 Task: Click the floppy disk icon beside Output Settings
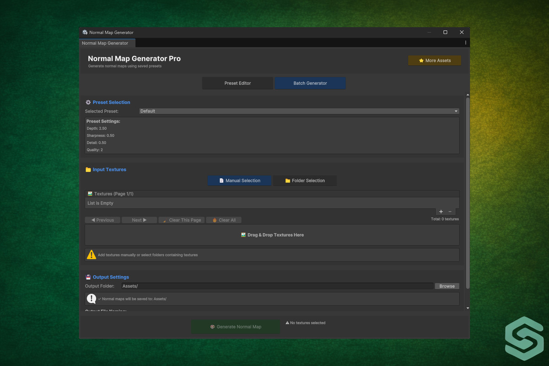tap(88, 277)
